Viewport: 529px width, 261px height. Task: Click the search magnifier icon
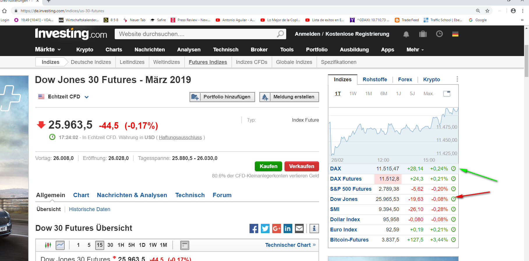tap(280, 34)
